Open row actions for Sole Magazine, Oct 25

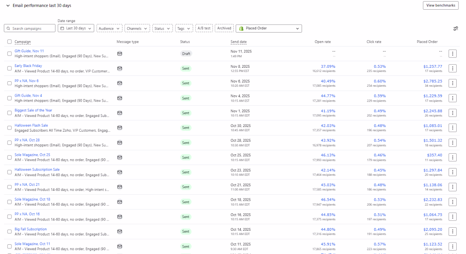tap(452, 157)
